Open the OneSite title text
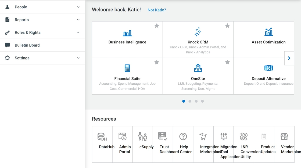The width and height of the screenshot is (301, 168). pos(198,79)
